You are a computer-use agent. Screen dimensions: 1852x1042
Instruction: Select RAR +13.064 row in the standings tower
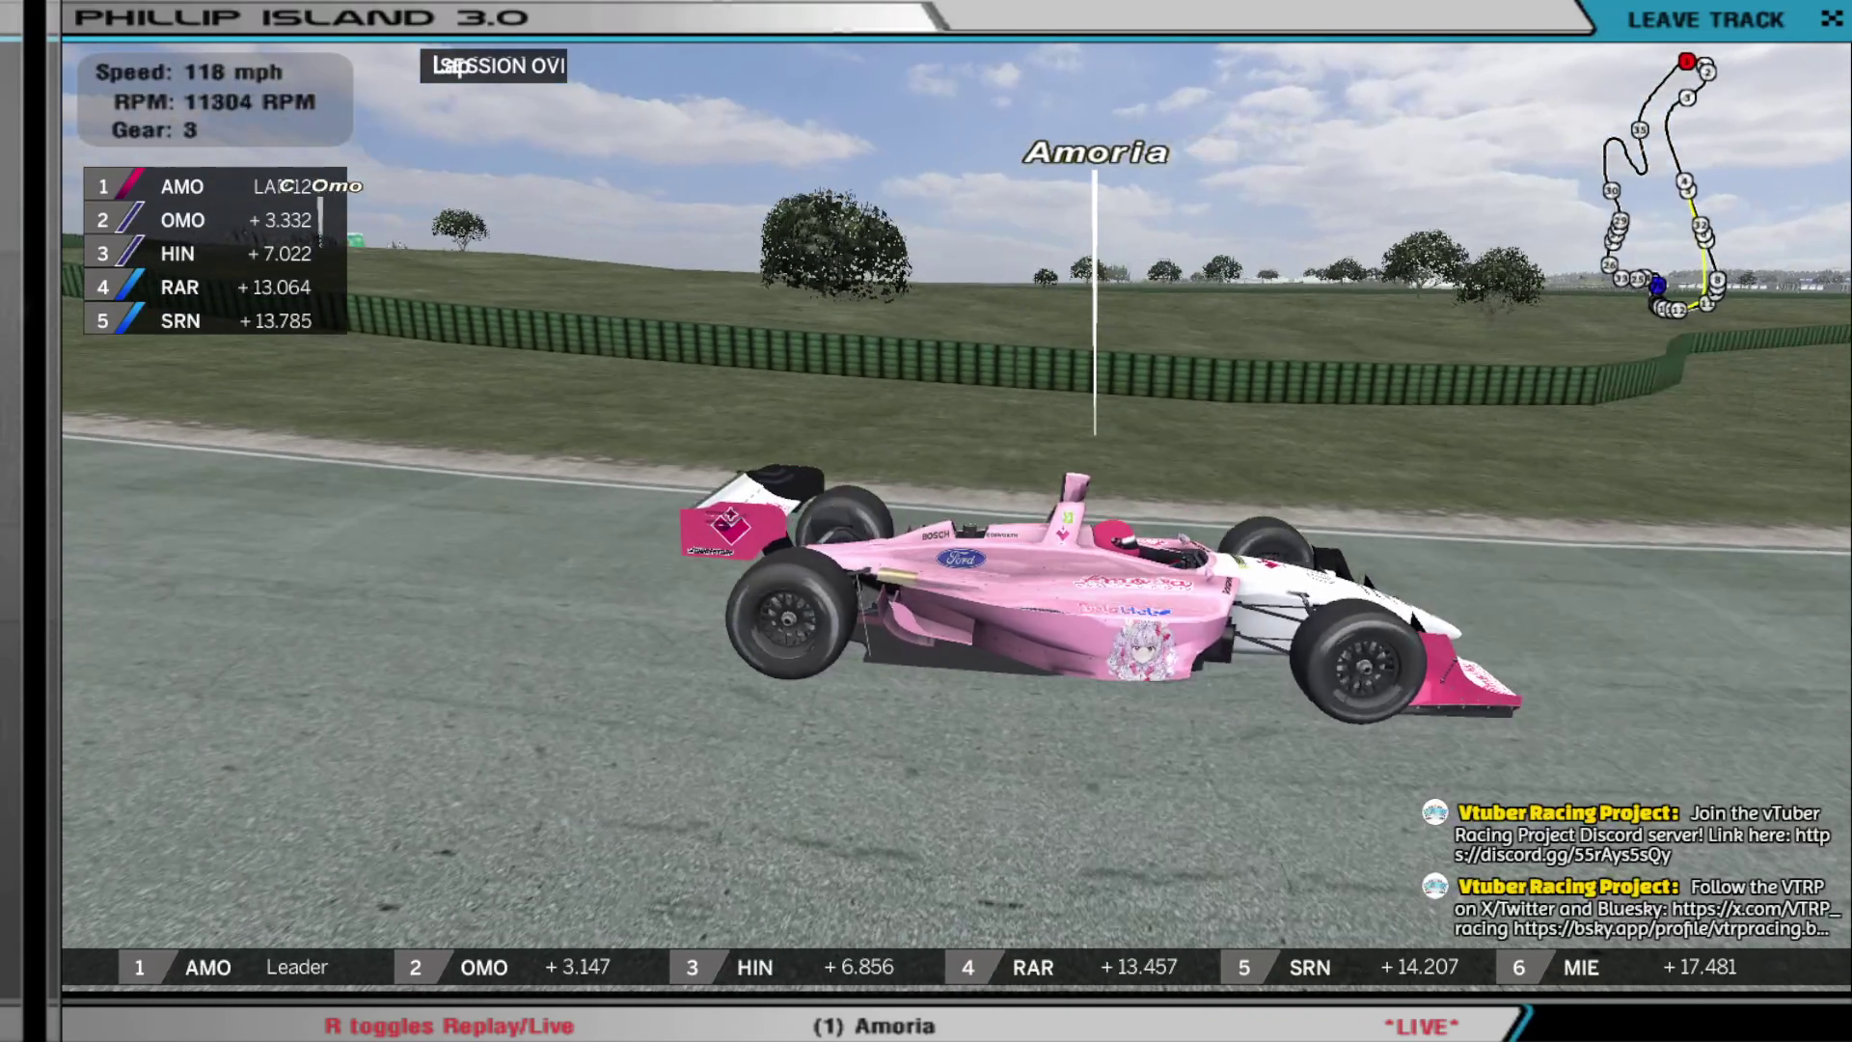pos(215,288)
